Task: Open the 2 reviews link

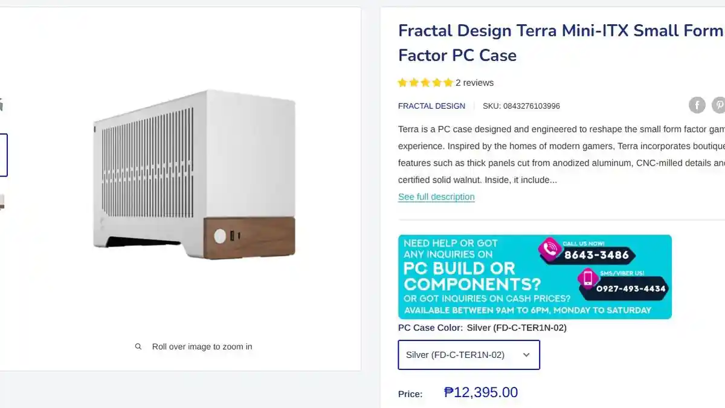Action: click(474, 83)
